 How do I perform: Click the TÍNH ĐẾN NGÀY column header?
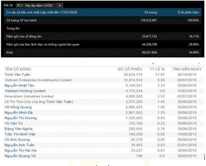(x=187, y=69)
